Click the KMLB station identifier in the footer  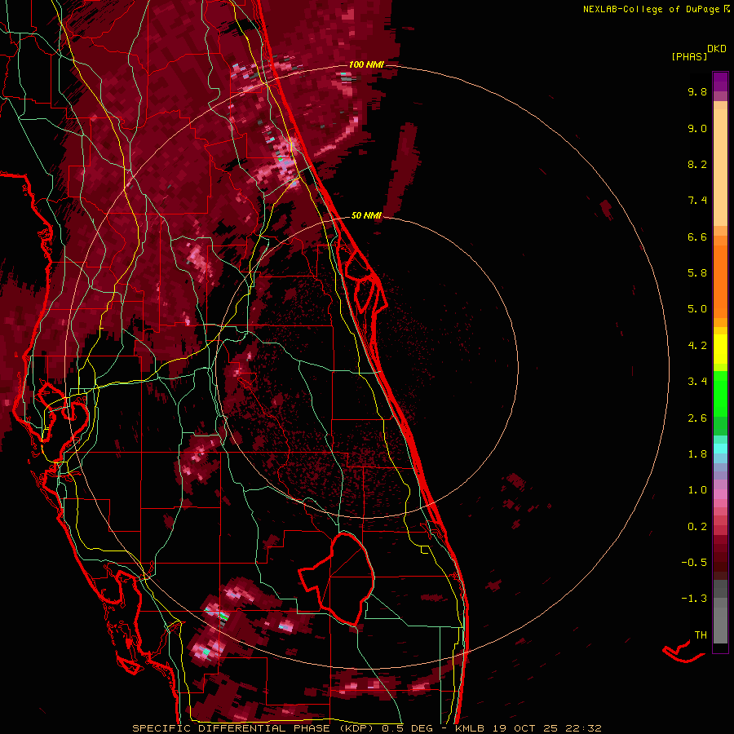pyautogui.click(x=470, y=728)
